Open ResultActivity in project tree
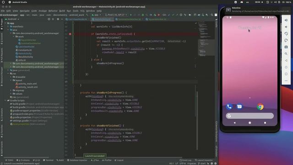 (x=24, y=57)
